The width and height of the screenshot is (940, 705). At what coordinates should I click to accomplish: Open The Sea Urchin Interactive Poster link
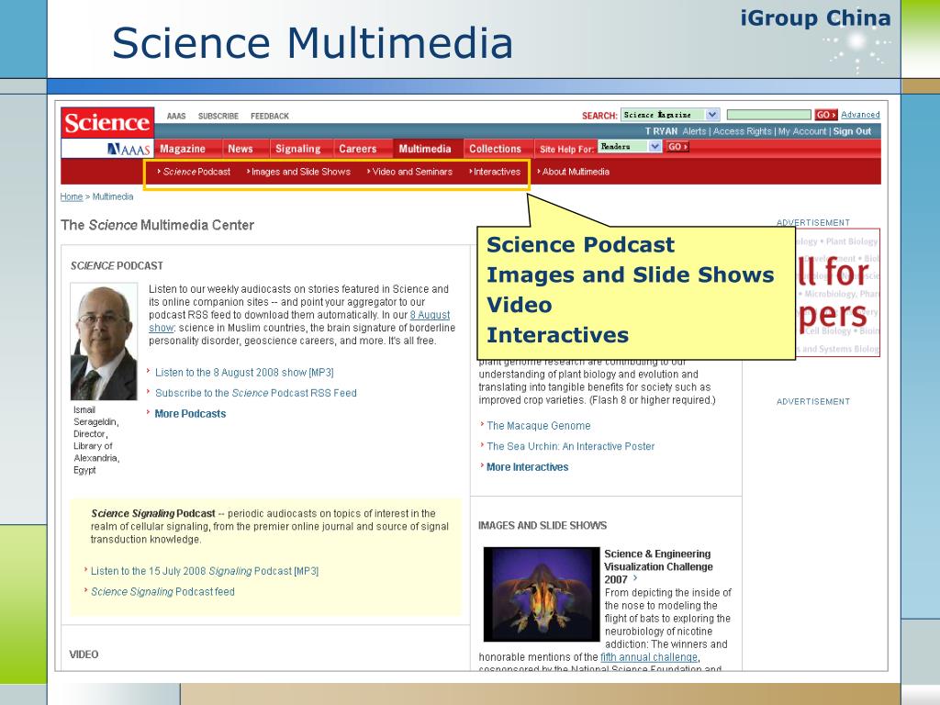pyautogui.click(x=570, y=447)
